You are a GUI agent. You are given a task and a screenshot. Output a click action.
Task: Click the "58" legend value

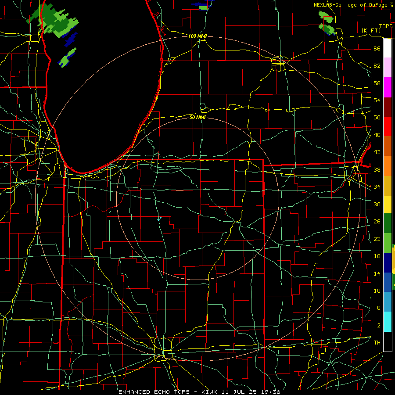[377, 83]
